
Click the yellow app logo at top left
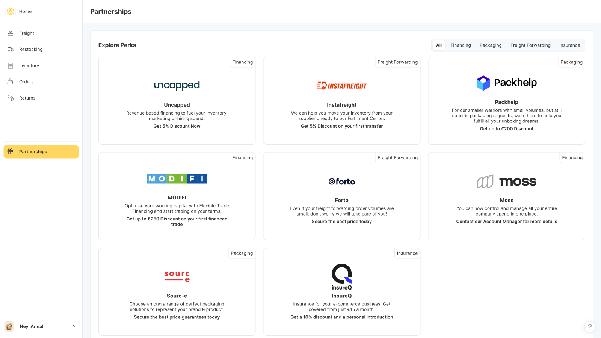click(10, 11)
